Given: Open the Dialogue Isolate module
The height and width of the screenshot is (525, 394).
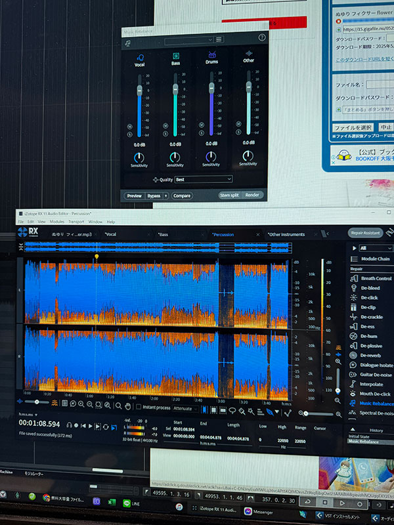Looking at the screenshot, I should (371, 365).
